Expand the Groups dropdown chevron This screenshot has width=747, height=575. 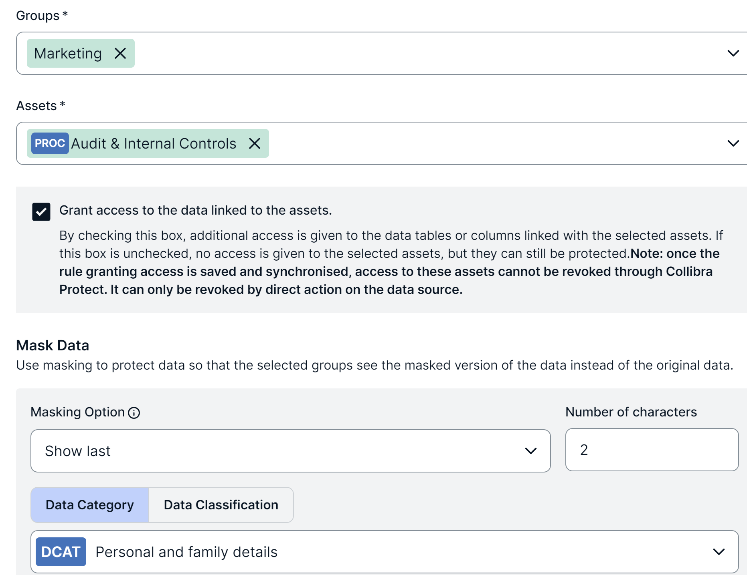pyautogui.click(x=733, y=53)
